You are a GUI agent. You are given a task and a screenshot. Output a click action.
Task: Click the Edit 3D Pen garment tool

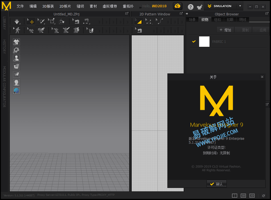55,30
